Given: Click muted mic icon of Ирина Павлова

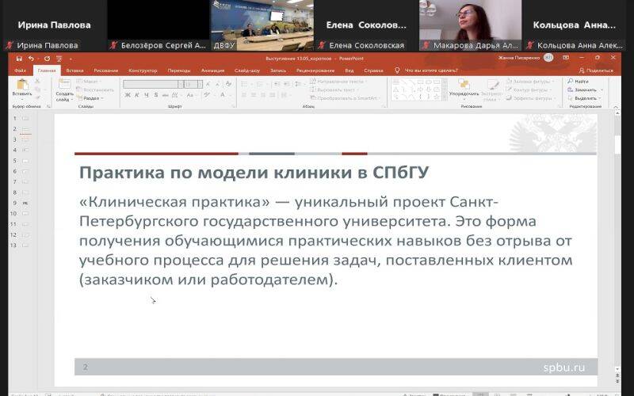Looking at the screenshot, I should point(10,45).
